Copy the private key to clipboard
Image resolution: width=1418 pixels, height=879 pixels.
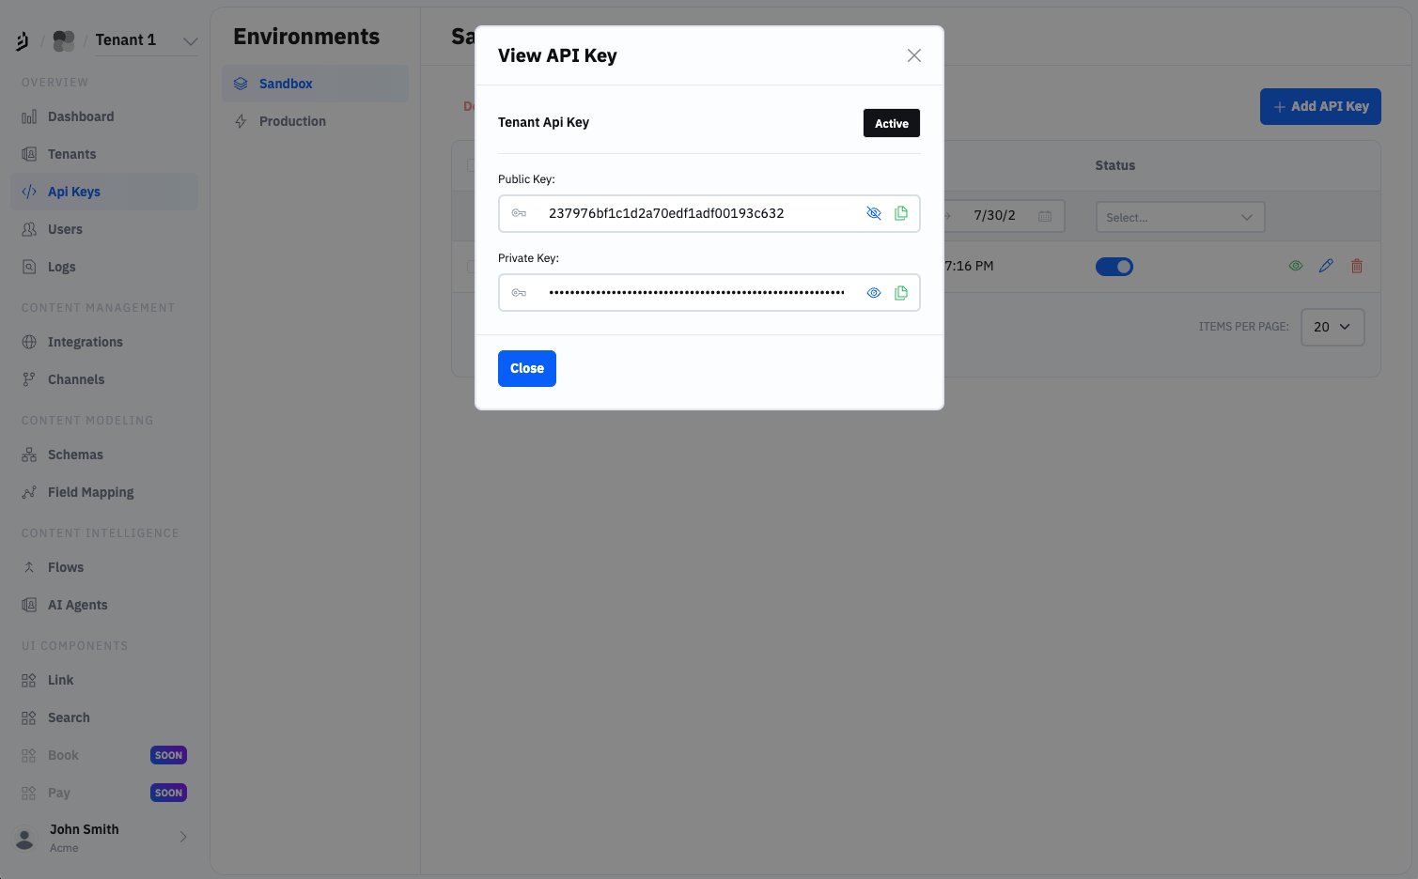tap(901, 293)
